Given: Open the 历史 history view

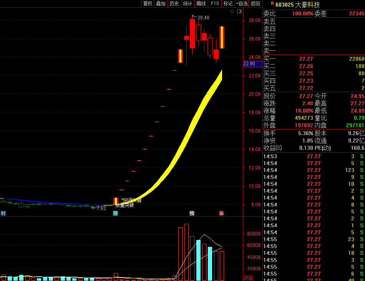Looking at the screenshot, I should point(174,3).
